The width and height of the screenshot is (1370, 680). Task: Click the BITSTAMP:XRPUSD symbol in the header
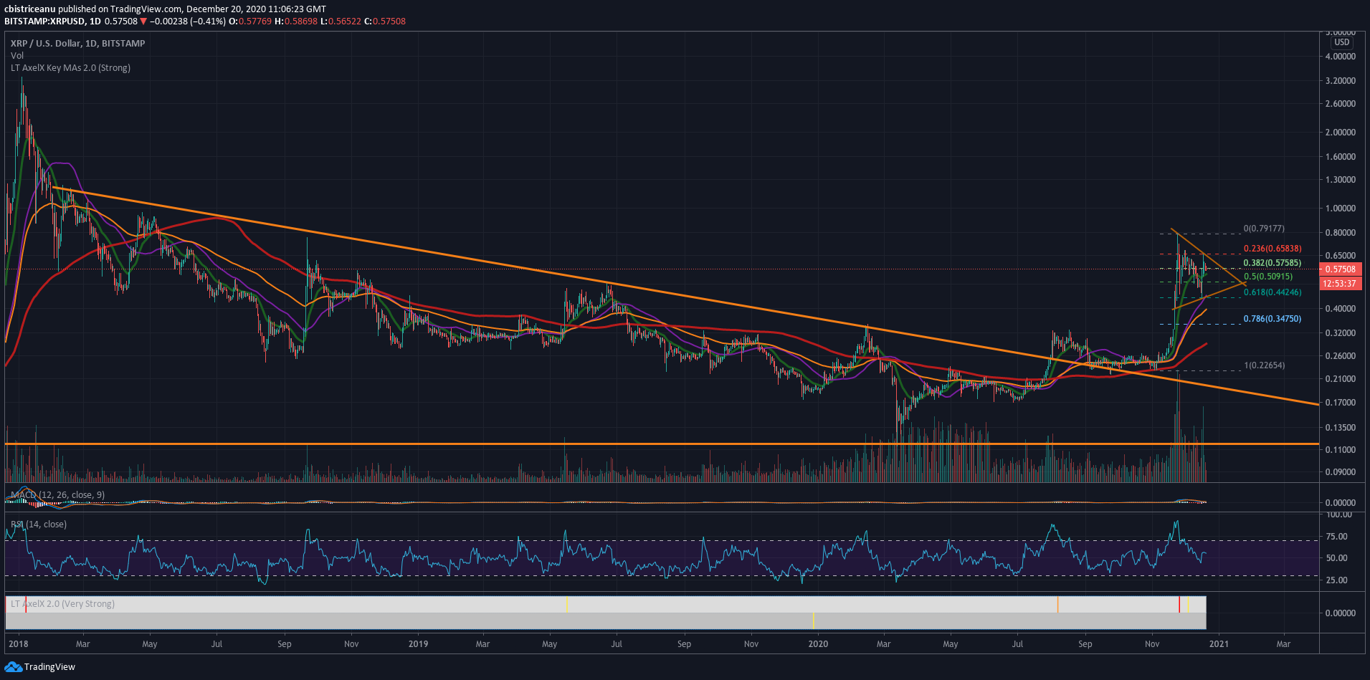(44, 21)
